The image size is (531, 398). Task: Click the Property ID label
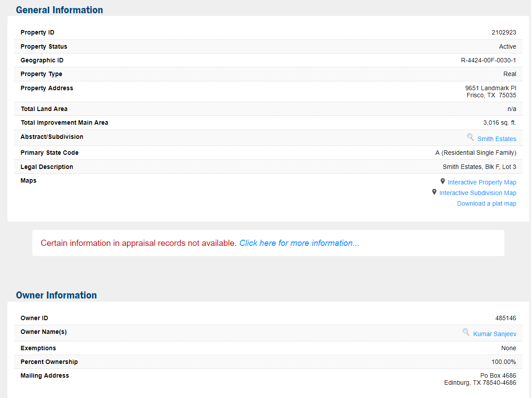click(x=38, y=32)
